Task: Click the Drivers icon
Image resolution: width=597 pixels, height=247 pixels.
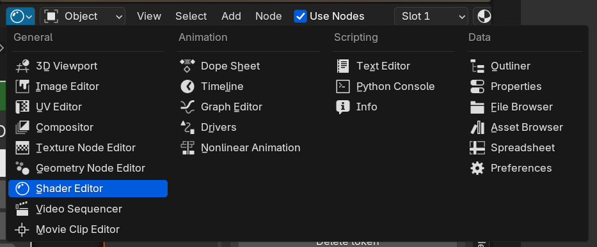Action: 187,127
